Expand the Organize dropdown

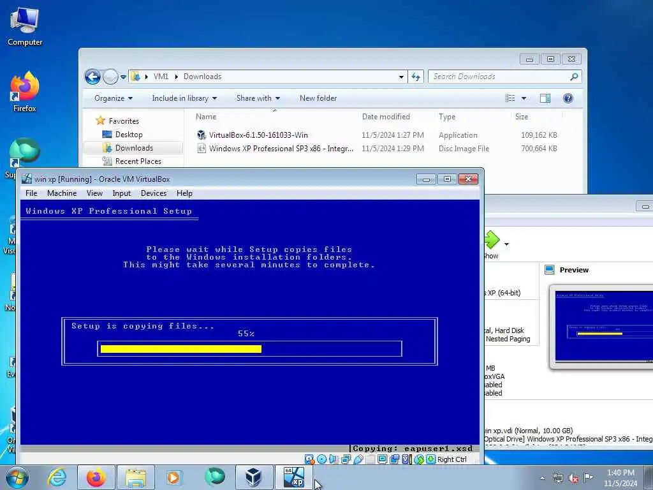(114, 98)
